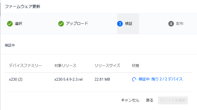This screenshot has width=197, height=110.
Task: Select the 選択 step label
Action: (19, 23)
